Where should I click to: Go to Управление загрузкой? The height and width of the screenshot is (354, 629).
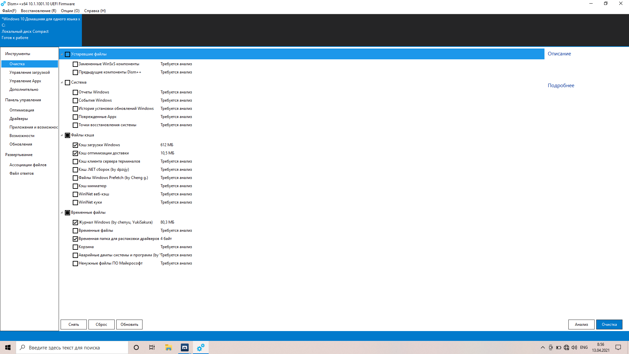tap(29, 72)
